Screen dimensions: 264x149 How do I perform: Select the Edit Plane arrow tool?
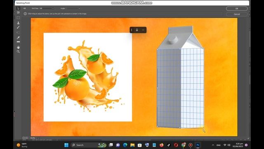point(18,8)
